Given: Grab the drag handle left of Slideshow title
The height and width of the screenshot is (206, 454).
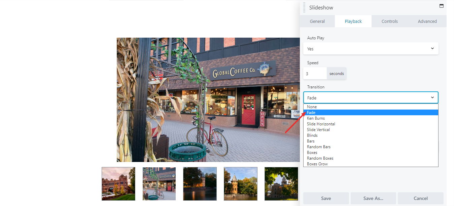Looking at the screenshot, I should (x=304, y=7).
